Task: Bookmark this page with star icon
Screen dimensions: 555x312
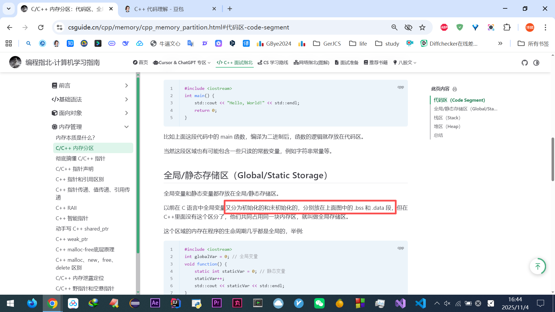Action: point(422,27)
